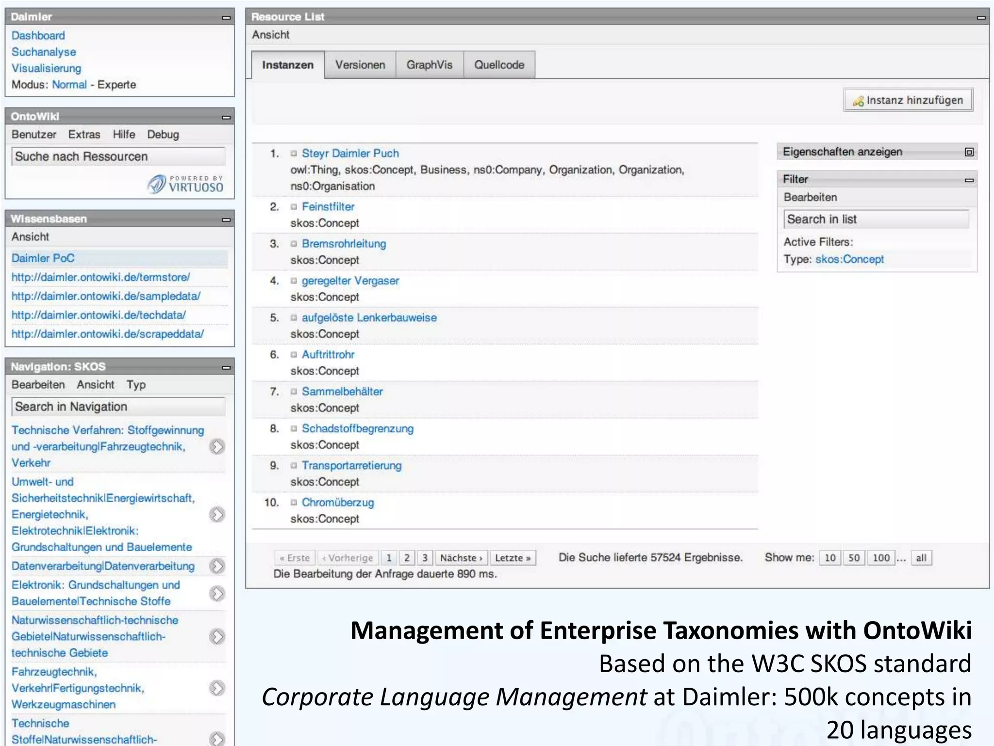Show 50 results per page
Image resolution: width=994 pixels, height=746 pixels.
point(854,558)
